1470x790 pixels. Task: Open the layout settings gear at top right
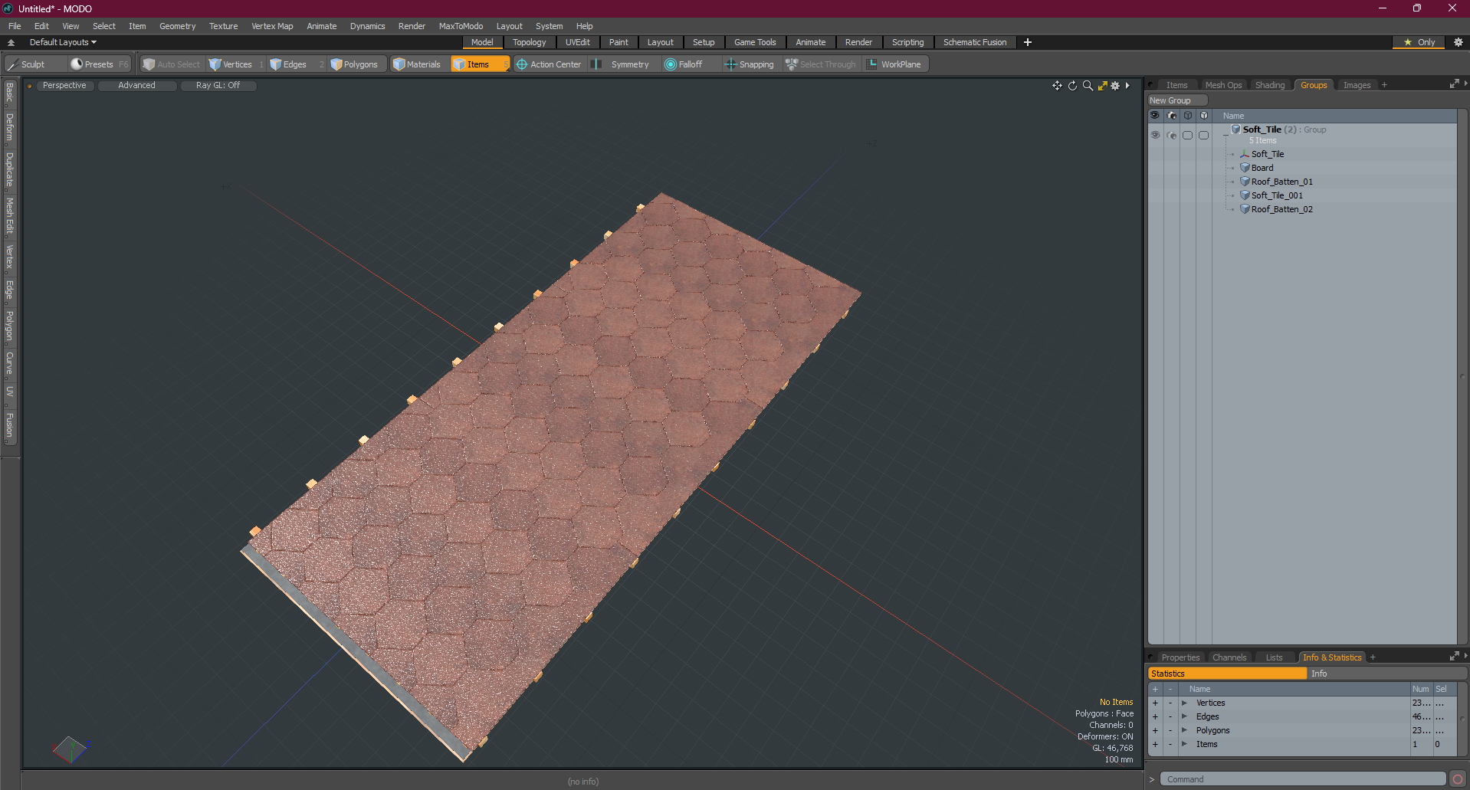1458,42
